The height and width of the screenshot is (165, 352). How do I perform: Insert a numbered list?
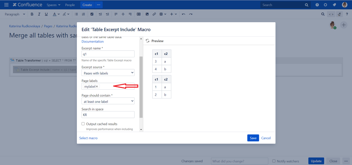coord(84,14)
